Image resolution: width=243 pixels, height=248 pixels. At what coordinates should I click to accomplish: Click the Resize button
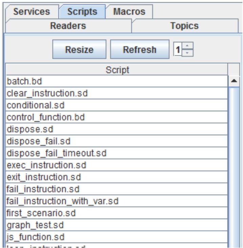click(79, 50)
